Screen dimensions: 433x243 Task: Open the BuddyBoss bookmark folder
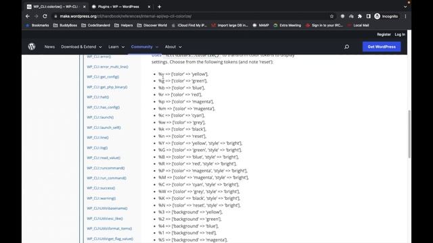(65, 25)
